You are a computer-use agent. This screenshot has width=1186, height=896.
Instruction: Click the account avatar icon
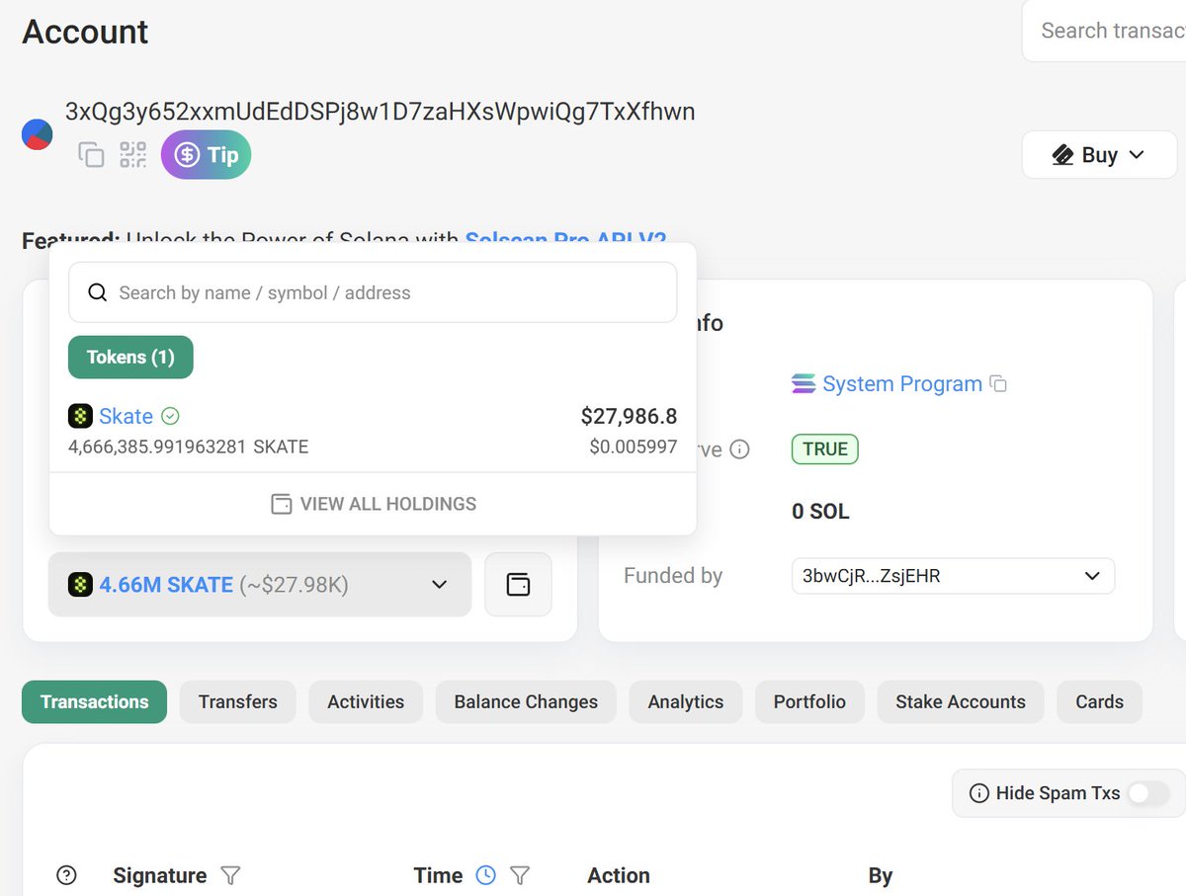pos(38,134)
